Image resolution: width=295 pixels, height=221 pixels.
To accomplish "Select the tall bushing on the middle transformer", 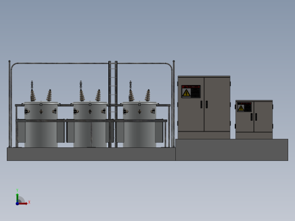I will click(x=82, y=91).
